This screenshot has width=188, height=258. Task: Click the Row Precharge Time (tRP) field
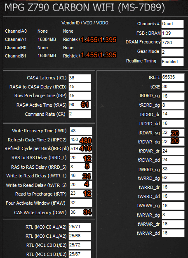click(x=80, y=96)
